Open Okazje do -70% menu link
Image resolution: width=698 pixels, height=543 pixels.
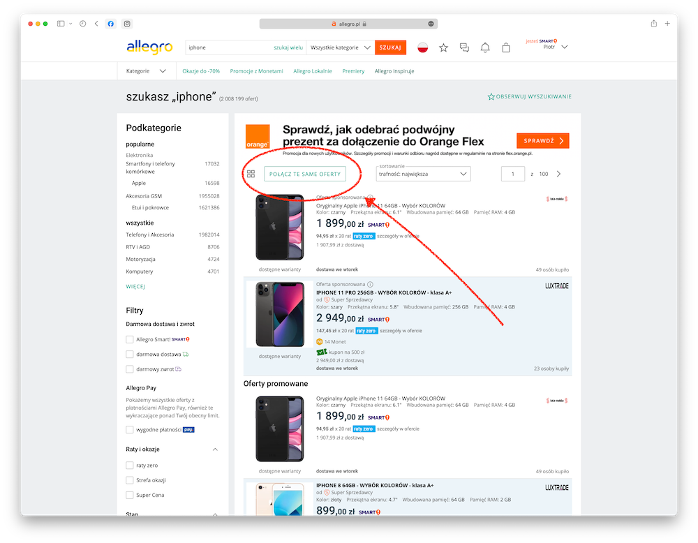click(201, 71)
